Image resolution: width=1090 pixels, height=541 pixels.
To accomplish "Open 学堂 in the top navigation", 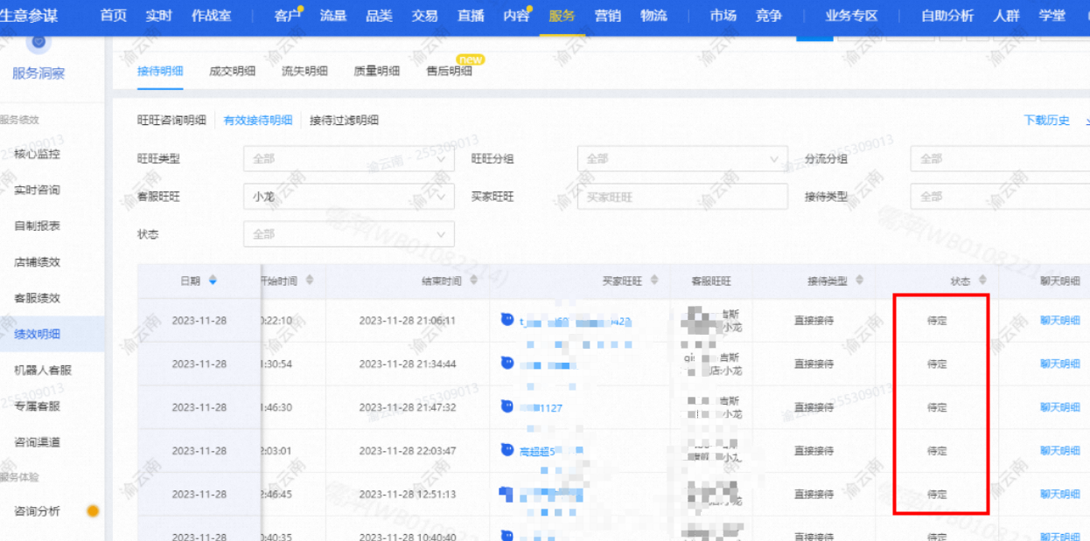I will coord(1052,16).
